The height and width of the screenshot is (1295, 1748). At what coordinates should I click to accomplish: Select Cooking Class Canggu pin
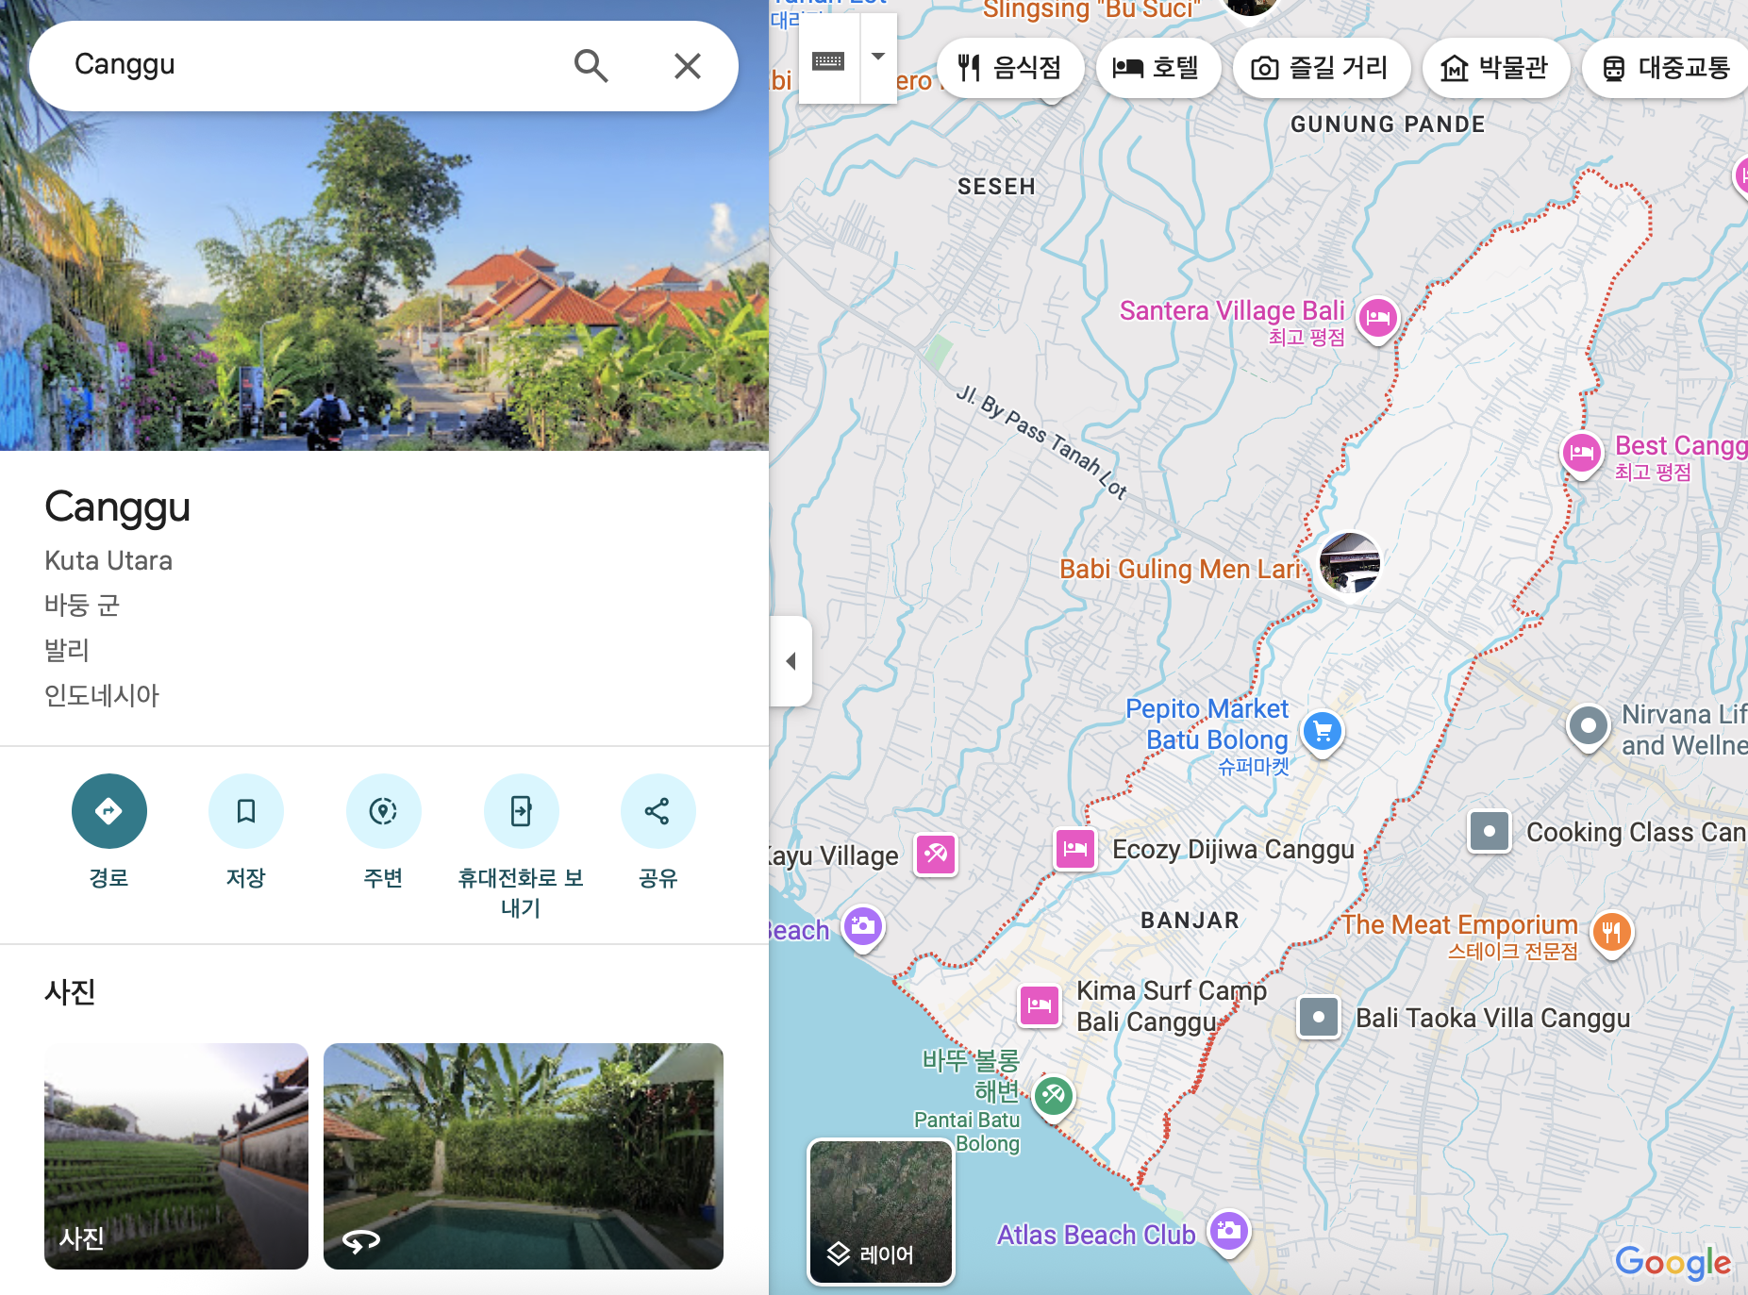coord(1490,832)
